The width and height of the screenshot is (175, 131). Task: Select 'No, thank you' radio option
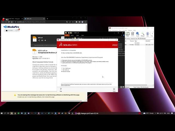(x=62, y=70)
